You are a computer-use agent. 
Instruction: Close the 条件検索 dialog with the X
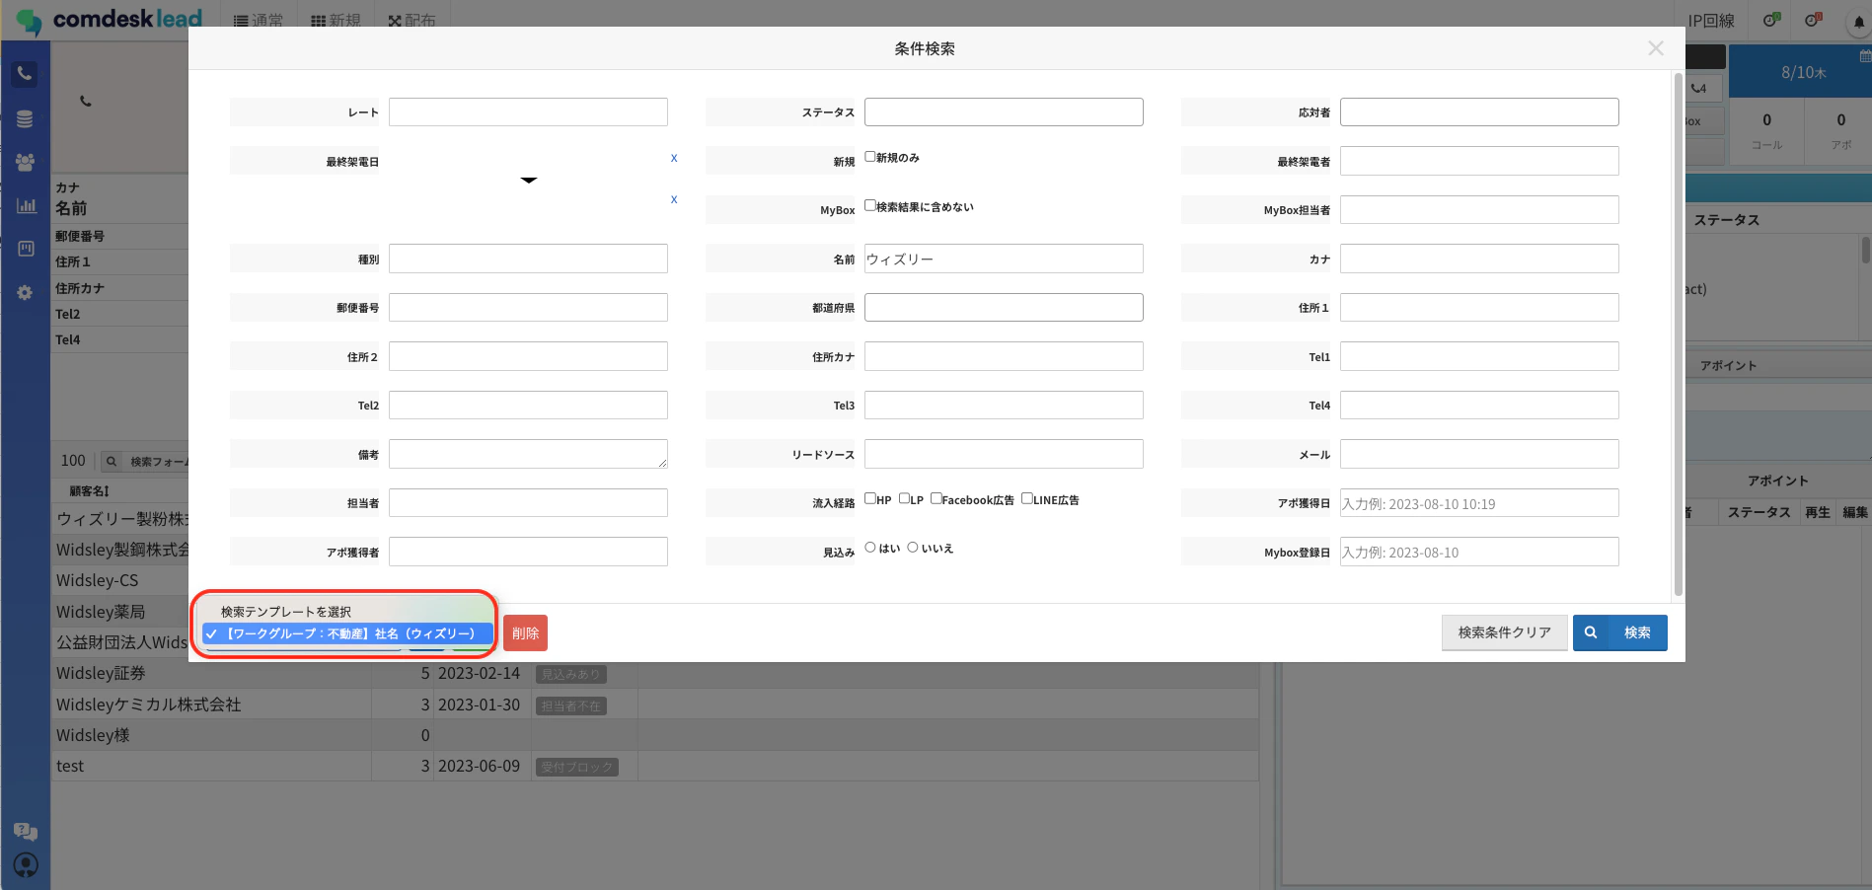pyautogui.click(x=1656, y=48)
